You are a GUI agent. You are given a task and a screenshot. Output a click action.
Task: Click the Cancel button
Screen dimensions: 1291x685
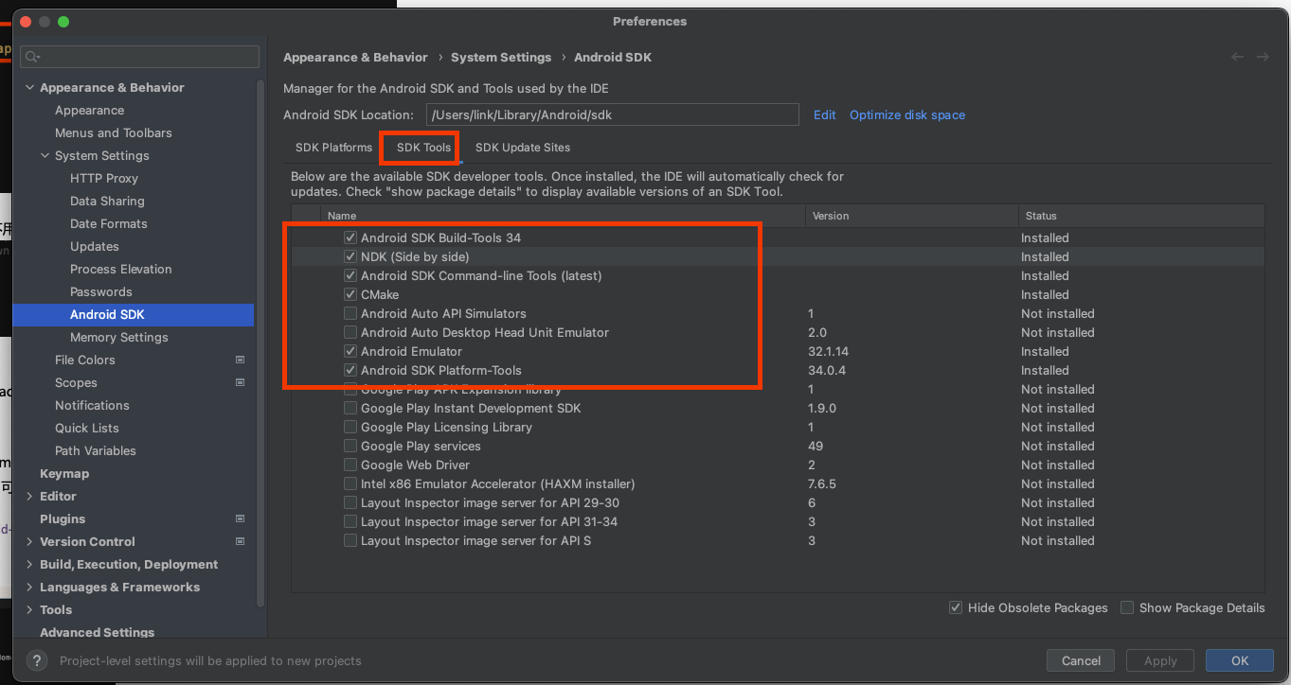[1081, 660]
